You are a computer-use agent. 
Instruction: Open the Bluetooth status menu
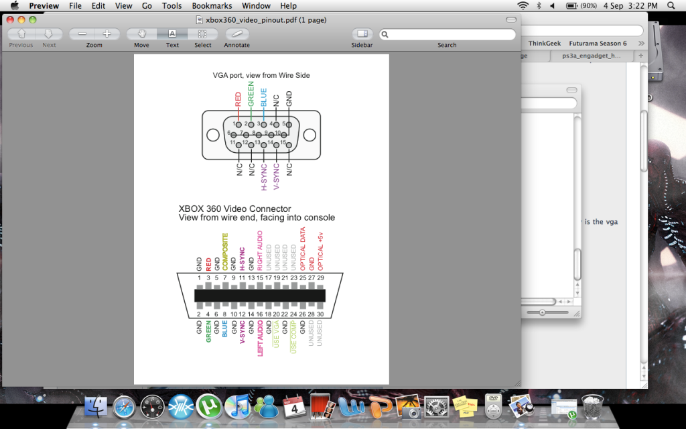tap(539, 6)
